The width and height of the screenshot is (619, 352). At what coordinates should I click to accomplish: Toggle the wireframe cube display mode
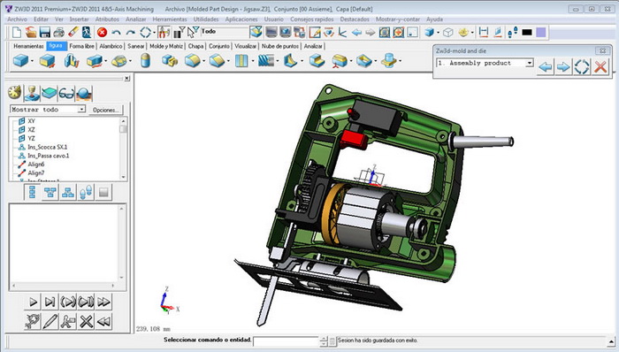pos(447,33)
